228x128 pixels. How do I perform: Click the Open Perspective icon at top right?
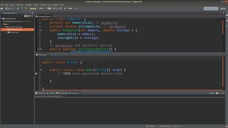tap(222, 9)
